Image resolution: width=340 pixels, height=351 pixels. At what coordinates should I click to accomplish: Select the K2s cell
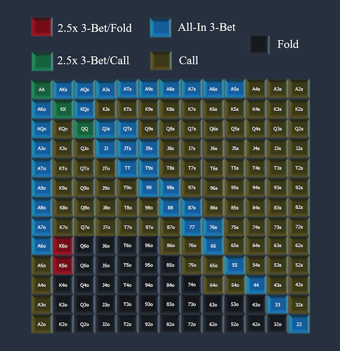pos(299,109)
